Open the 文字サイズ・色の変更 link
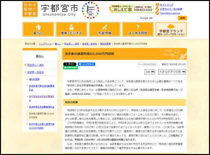This screenshot has width=210, height=155. click(x=171, y=9)
